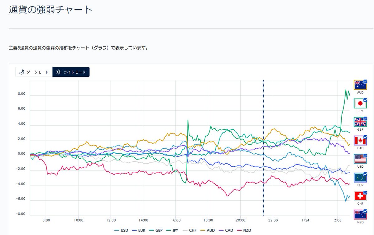
Task: Toggle the USD line via the bottom legend
Action: pos(124,230)
